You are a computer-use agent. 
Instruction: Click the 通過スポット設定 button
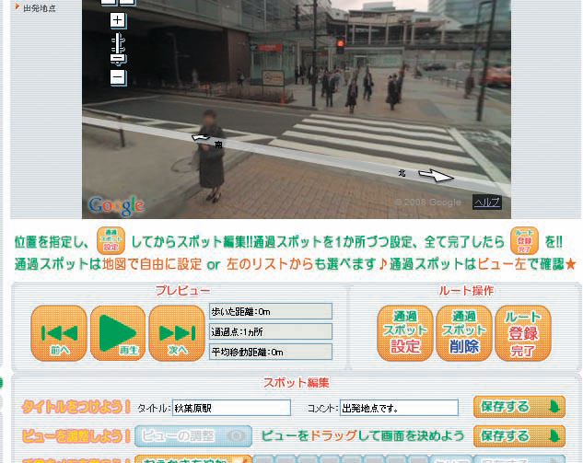[x=405, y=333]
